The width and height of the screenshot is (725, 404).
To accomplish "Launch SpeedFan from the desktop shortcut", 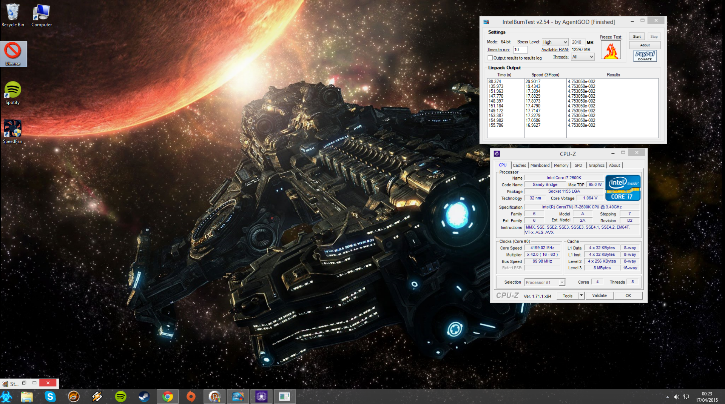I will pos(13,132).
